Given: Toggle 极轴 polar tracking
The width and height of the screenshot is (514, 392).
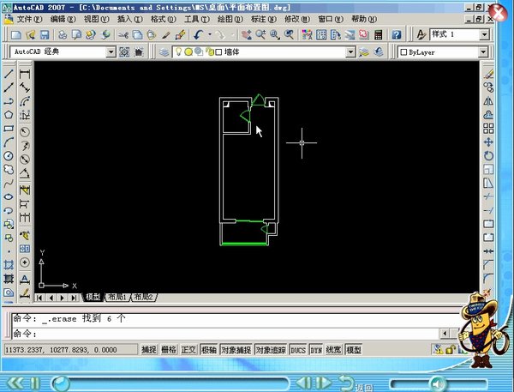Looking at the screenshot, I should (x=209, y=350).
